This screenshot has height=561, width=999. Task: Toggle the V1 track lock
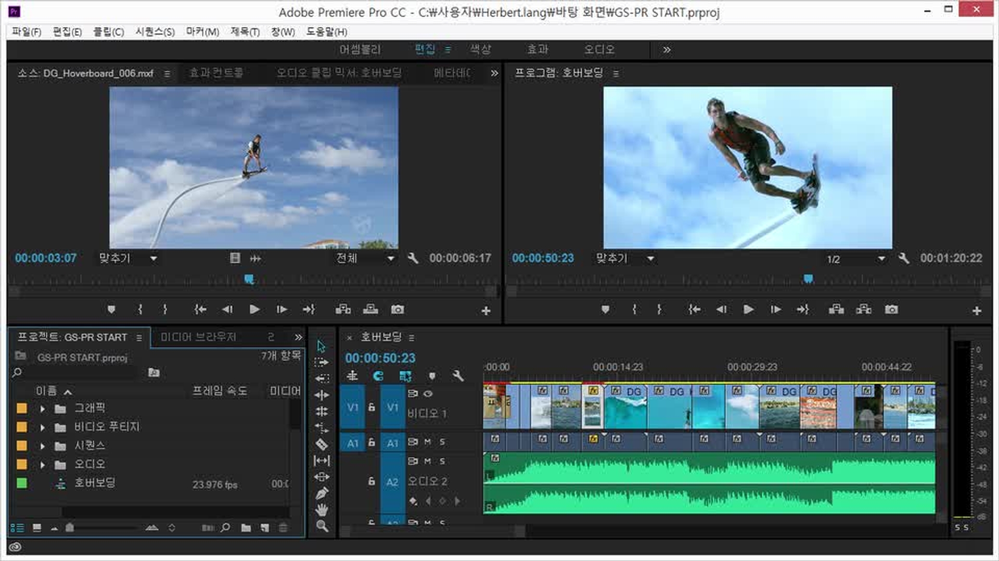372,408
